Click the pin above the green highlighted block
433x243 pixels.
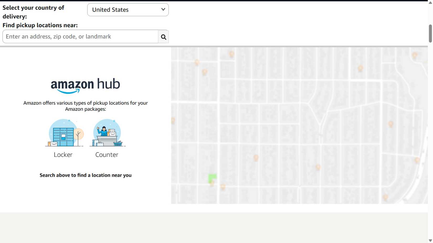coord(213,183)
